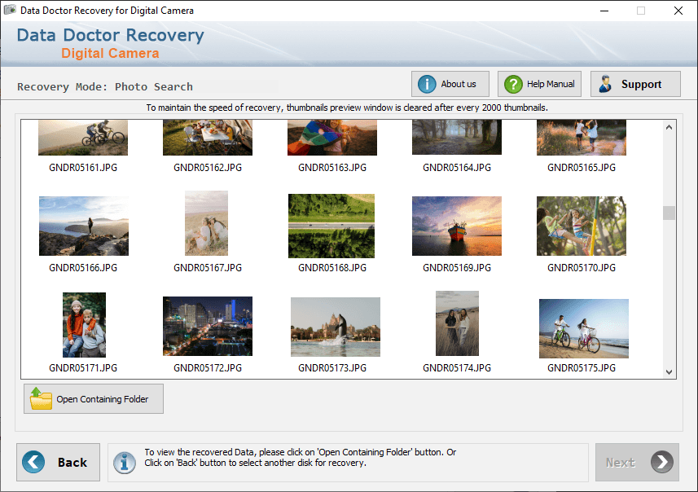
Task: Click Open Containing Folder text
Action: click(x=103, y=399)
